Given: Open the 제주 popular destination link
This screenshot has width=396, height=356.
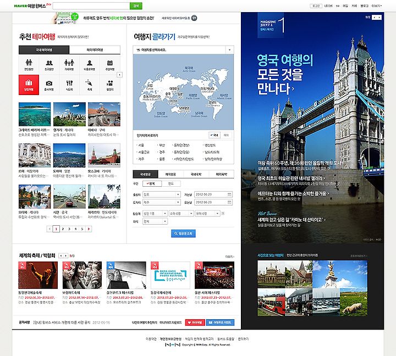Looking at the screenshot, I should (x=141, y=159).
